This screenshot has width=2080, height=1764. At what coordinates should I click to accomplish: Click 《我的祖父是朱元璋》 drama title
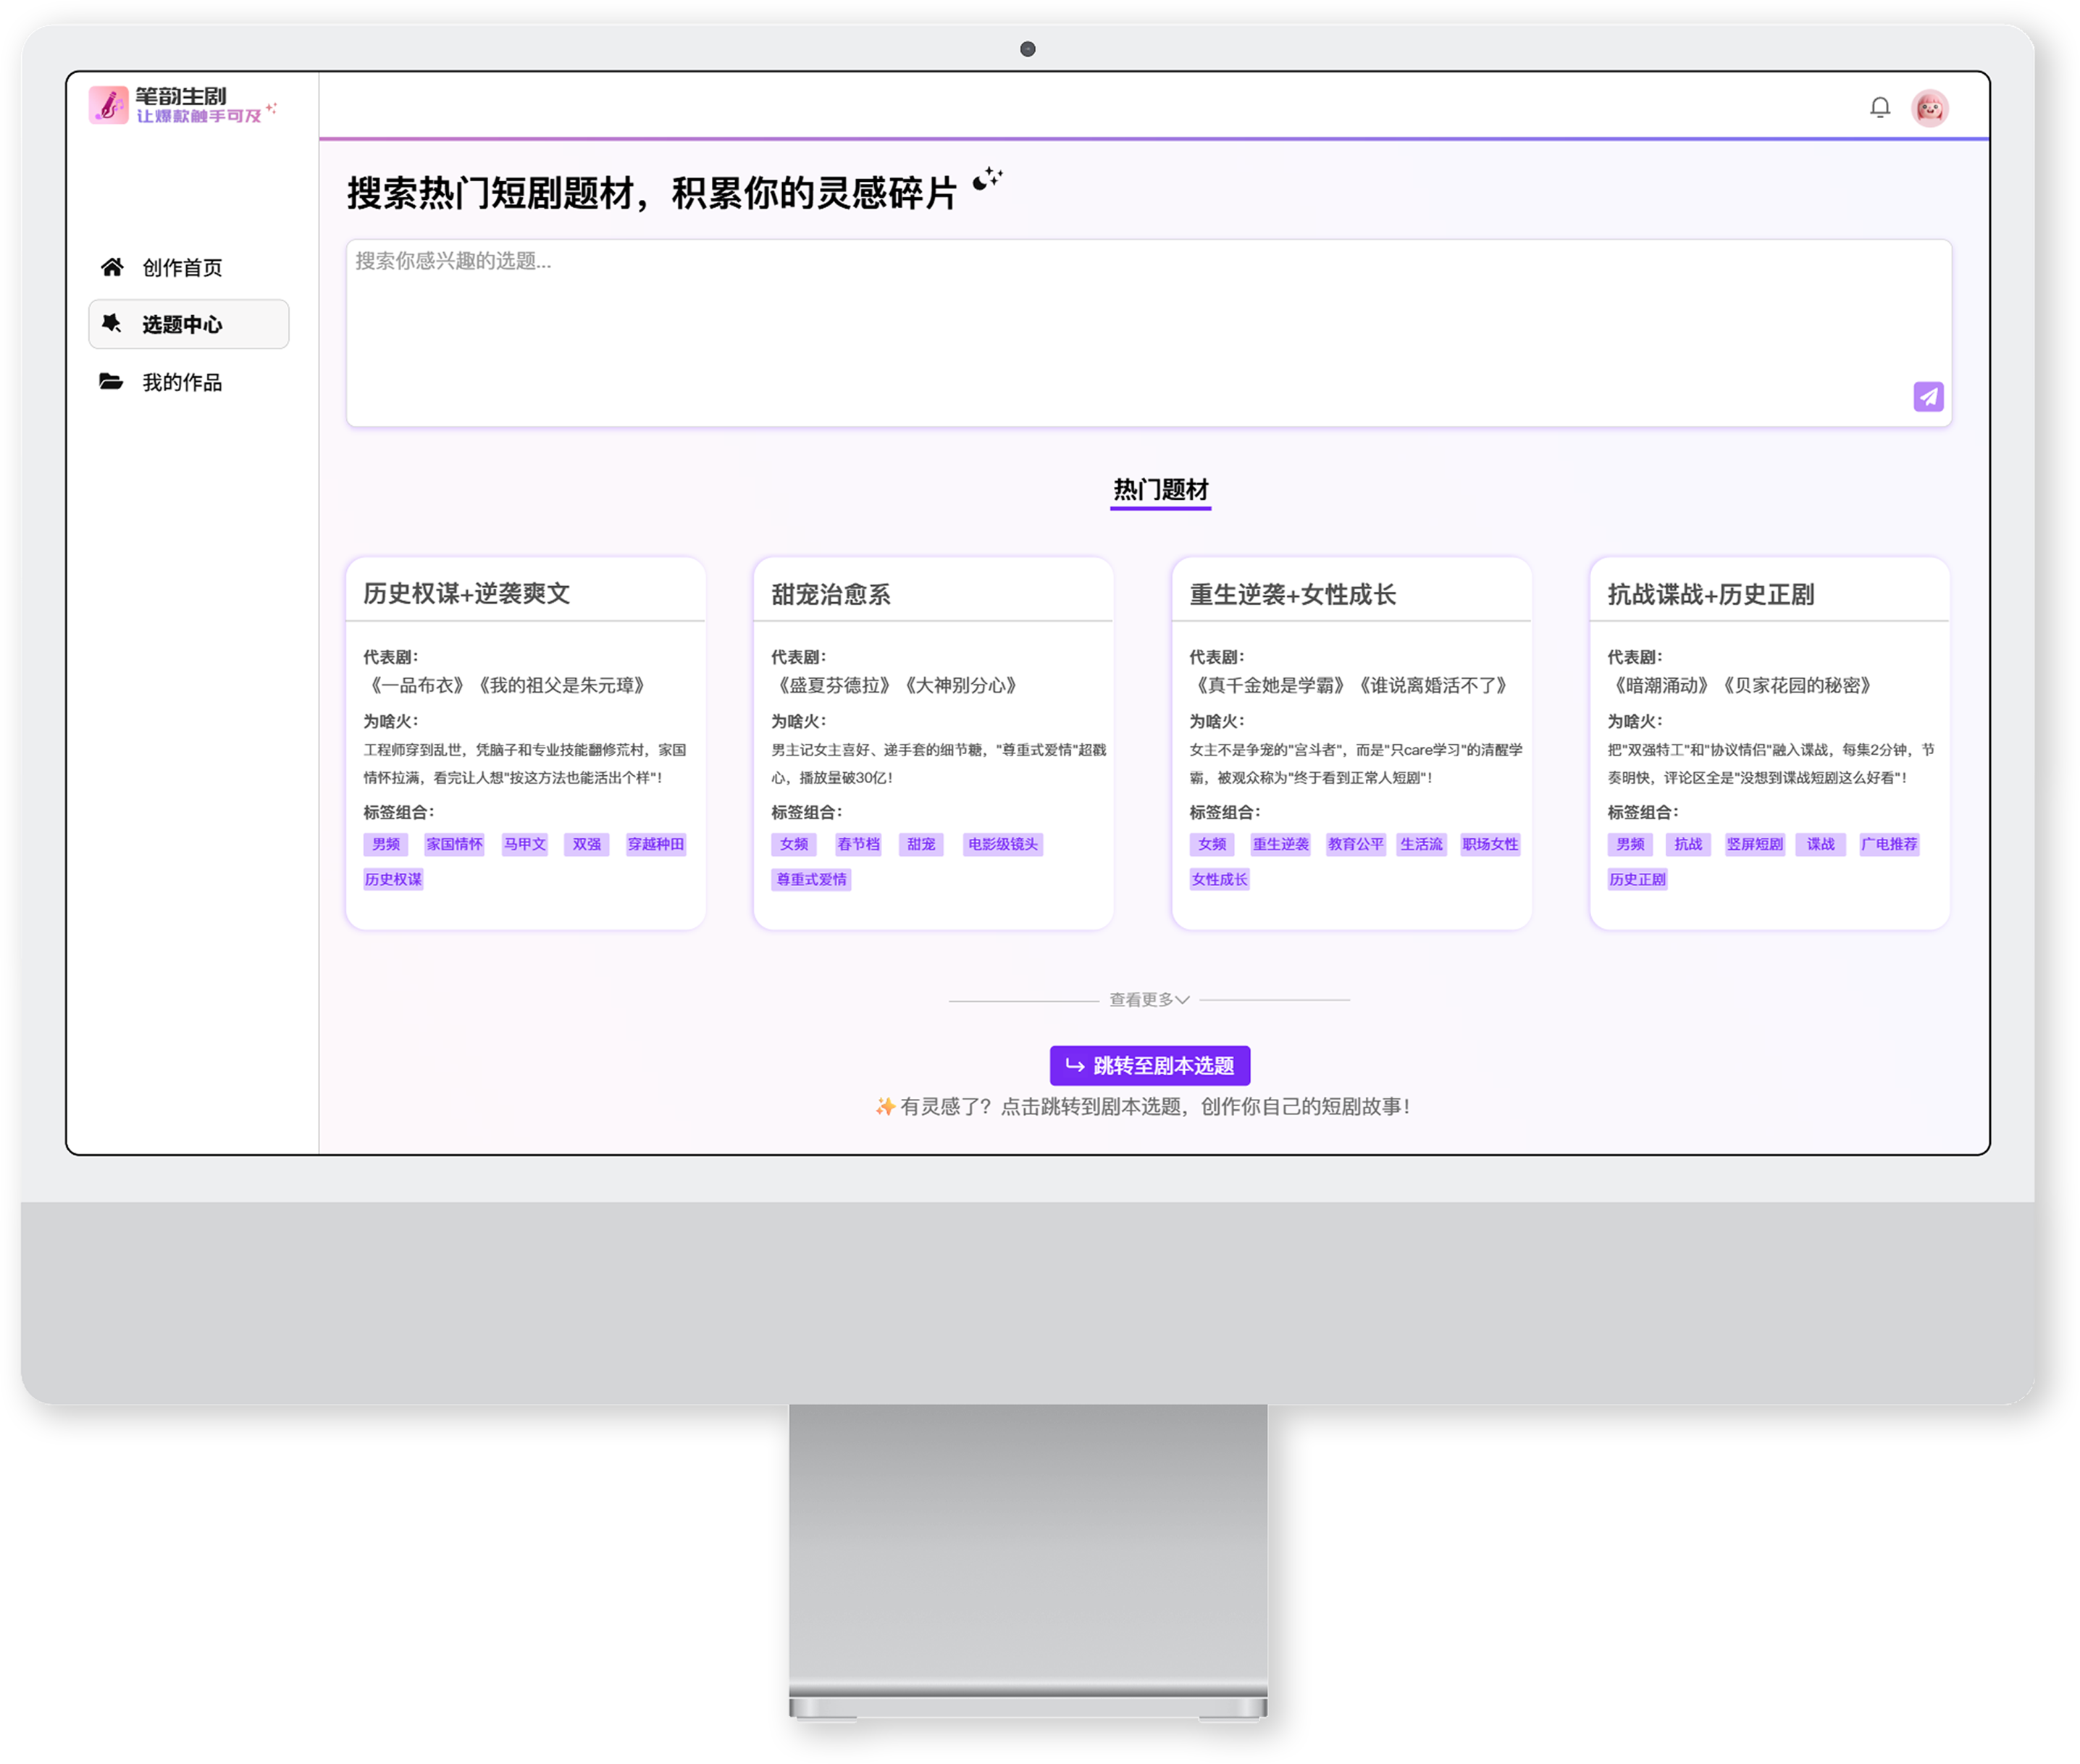click(562, 685)
